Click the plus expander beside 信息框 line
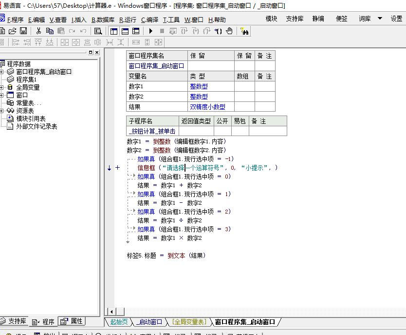406x335 pixels. point(117,168)
